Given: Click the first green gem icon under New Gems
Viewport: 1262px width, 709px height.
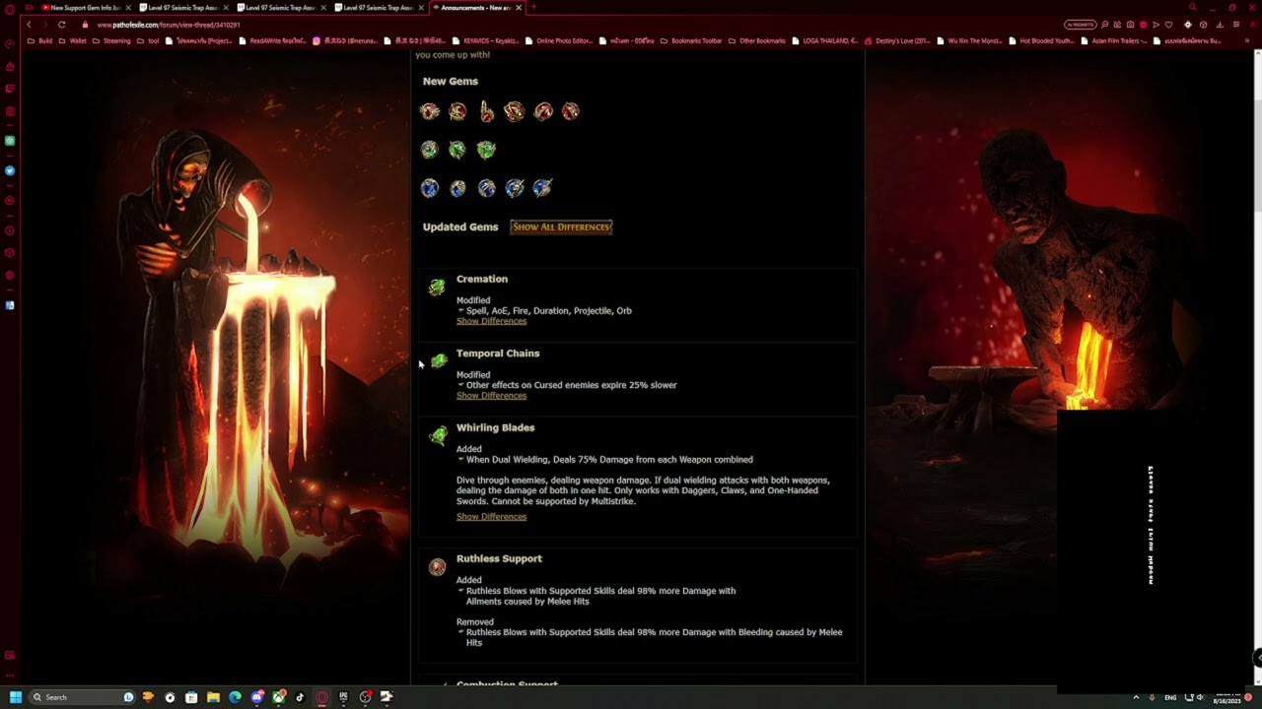Looking at the screenshot, I should tap(429, 150).
